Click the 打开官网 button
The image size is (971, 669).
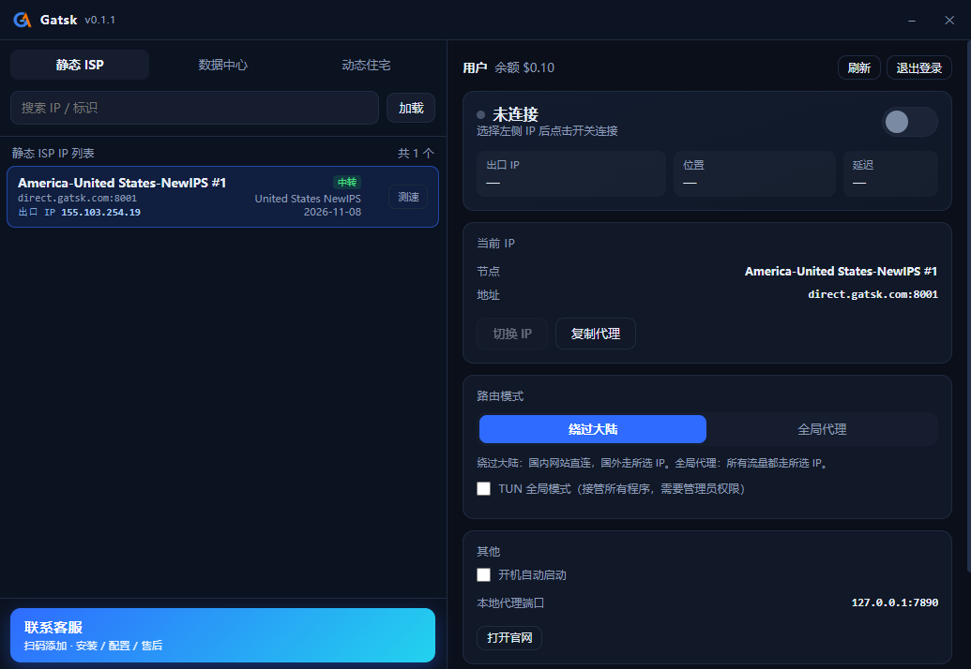tap(509, 637)
